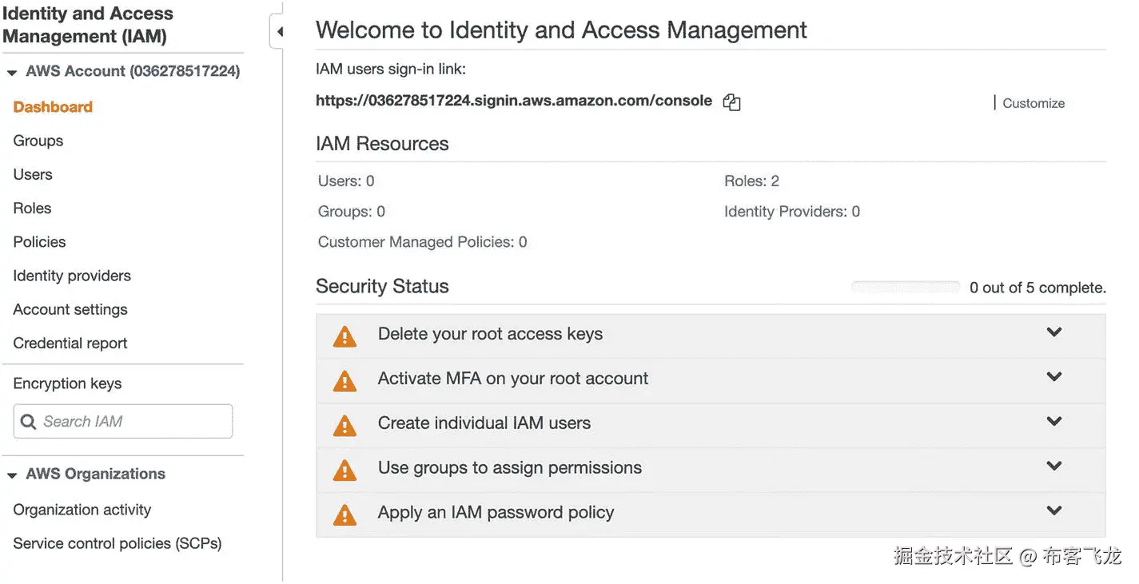
Task: Click the Customize sign-in link
Action: 1033,103
